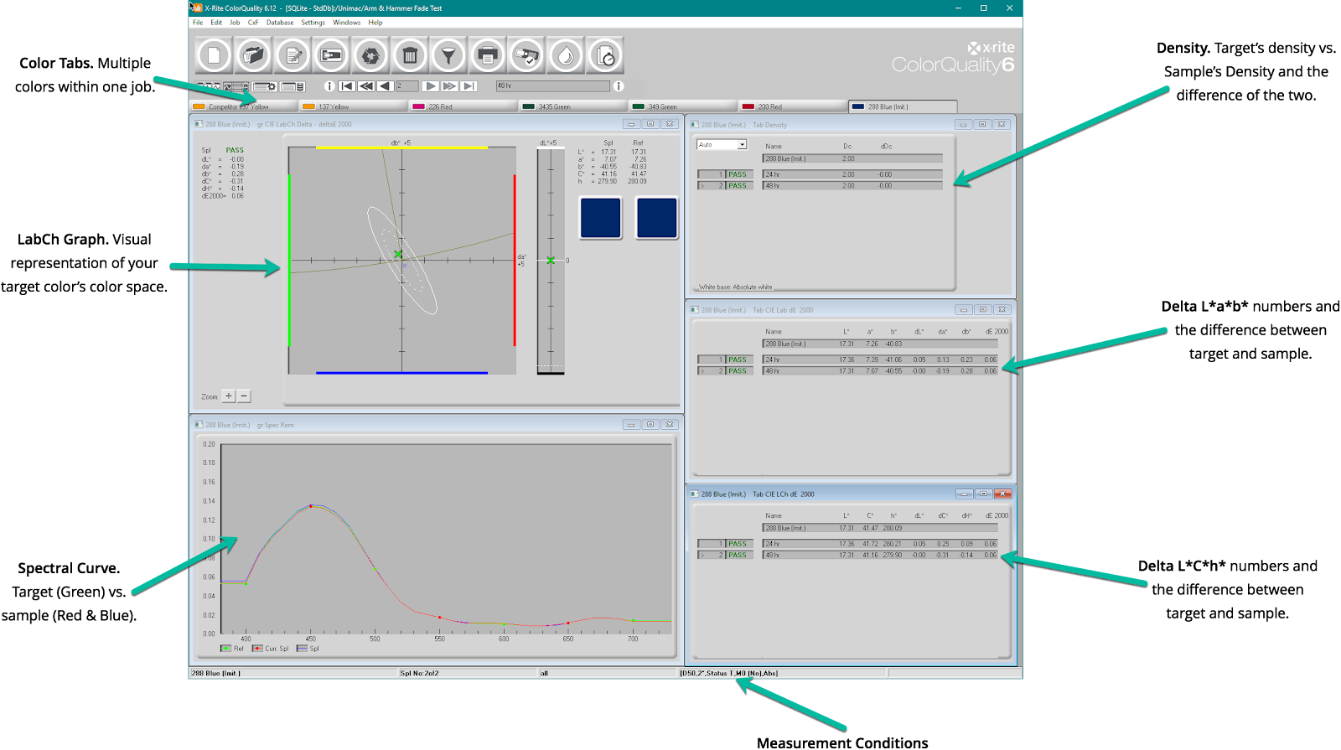Viewport: 1341px width, 750px height.
Task: Print with the printer toolbar icon
Action: pyautogui.click(x=487, y=56)
